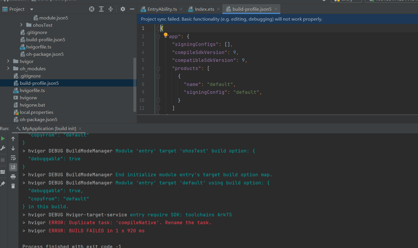Image resolution: width=418 pixels, height=248 pixels.
Task: Click the Print icon in run console
Action: (x=13, y=177)
